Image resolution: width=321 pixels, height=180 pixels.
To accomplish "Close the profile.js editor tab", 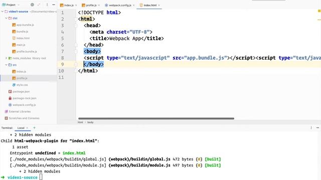I will (99, 5).
